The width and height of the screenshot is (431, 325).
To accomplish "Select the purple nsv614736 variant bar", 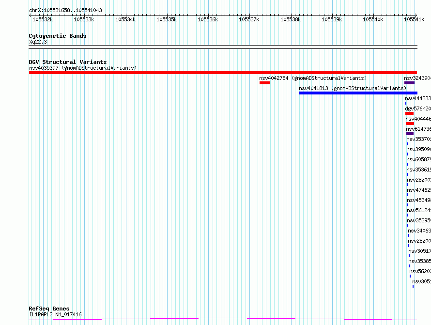I will pos(410,134).
